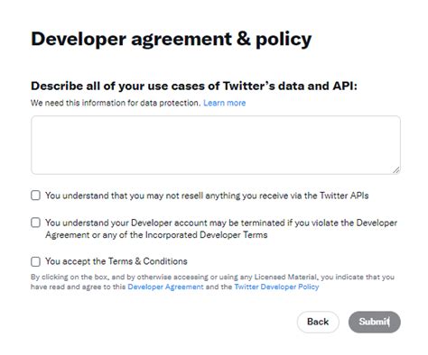Screen dimensions: 428x355
Task: Accept the Terms & Conditions checkbox
Action: [x=35, y=261]
